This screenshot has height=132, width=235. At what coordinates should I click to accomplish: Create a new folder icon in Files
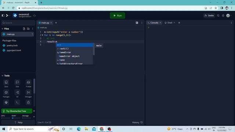28,29
